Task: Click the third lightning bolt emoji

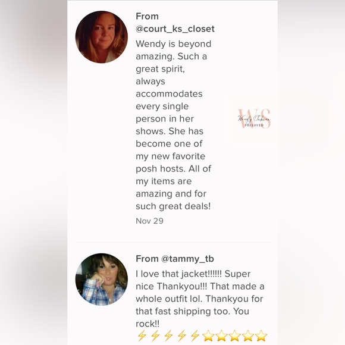Action: (168, 336)
